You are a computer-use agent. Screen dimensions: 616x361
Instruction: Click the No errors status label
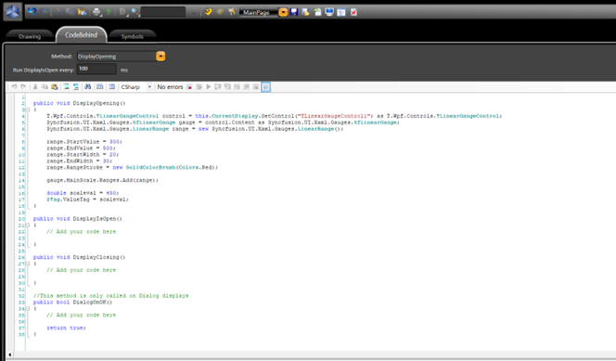pos(170,87)
